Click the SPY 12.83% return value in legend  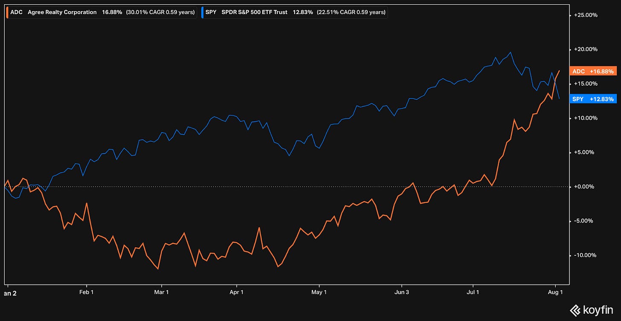[x=302, y=12]
